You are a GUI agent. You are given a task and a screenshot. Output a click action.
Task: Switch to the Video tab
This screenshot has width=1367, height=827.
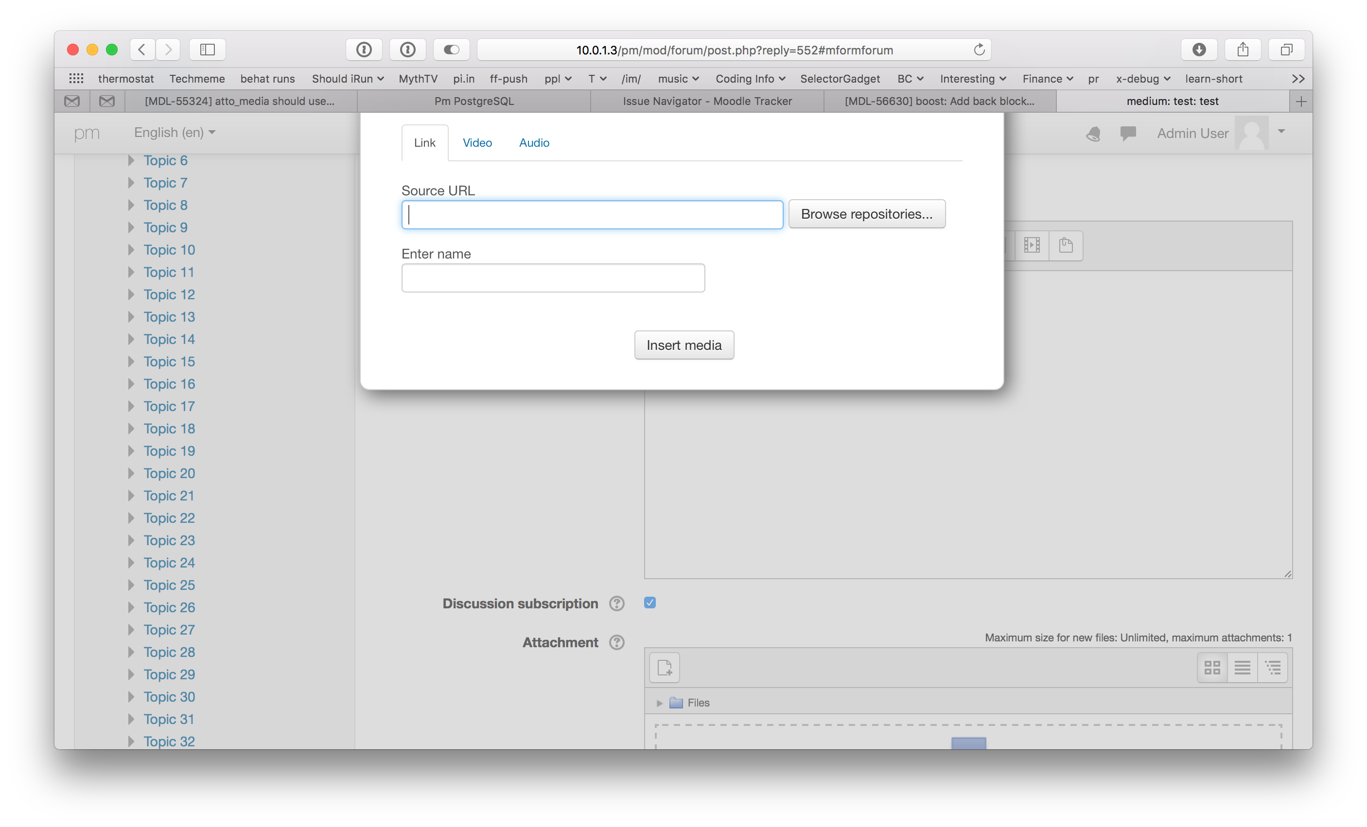pos(477,142)
